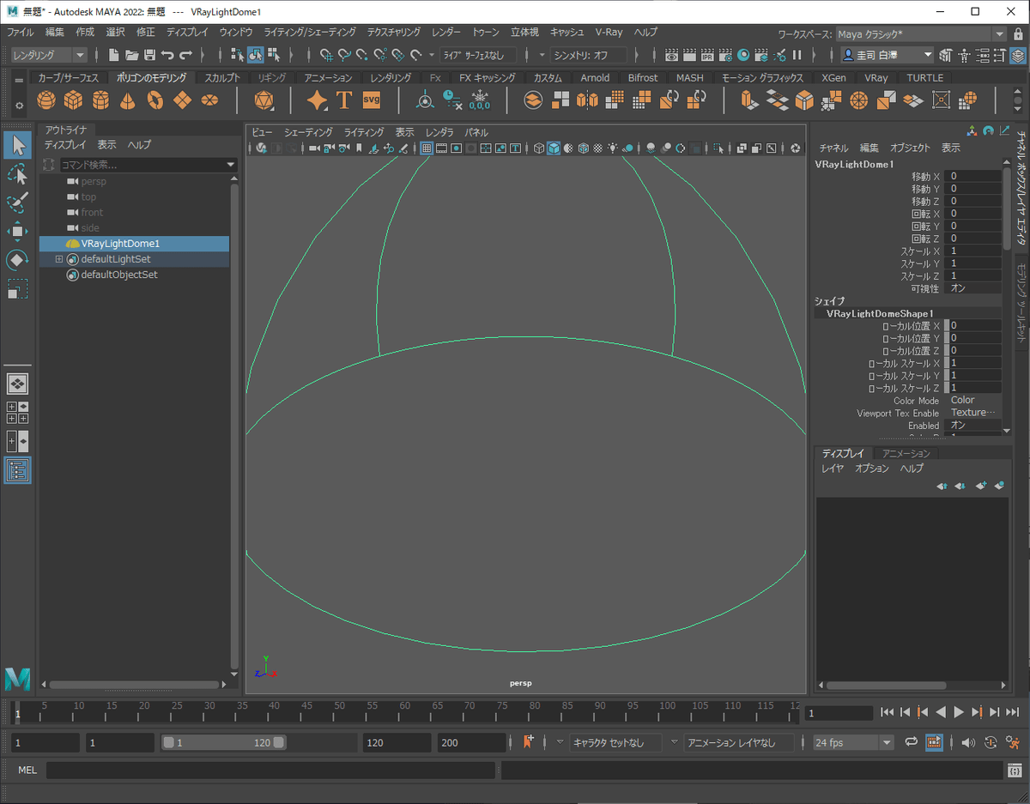Image resolution: width=1030 pixels, height=804 pixels.
Task: Toggle wireframe display in viewport
Action: (539, 148)
